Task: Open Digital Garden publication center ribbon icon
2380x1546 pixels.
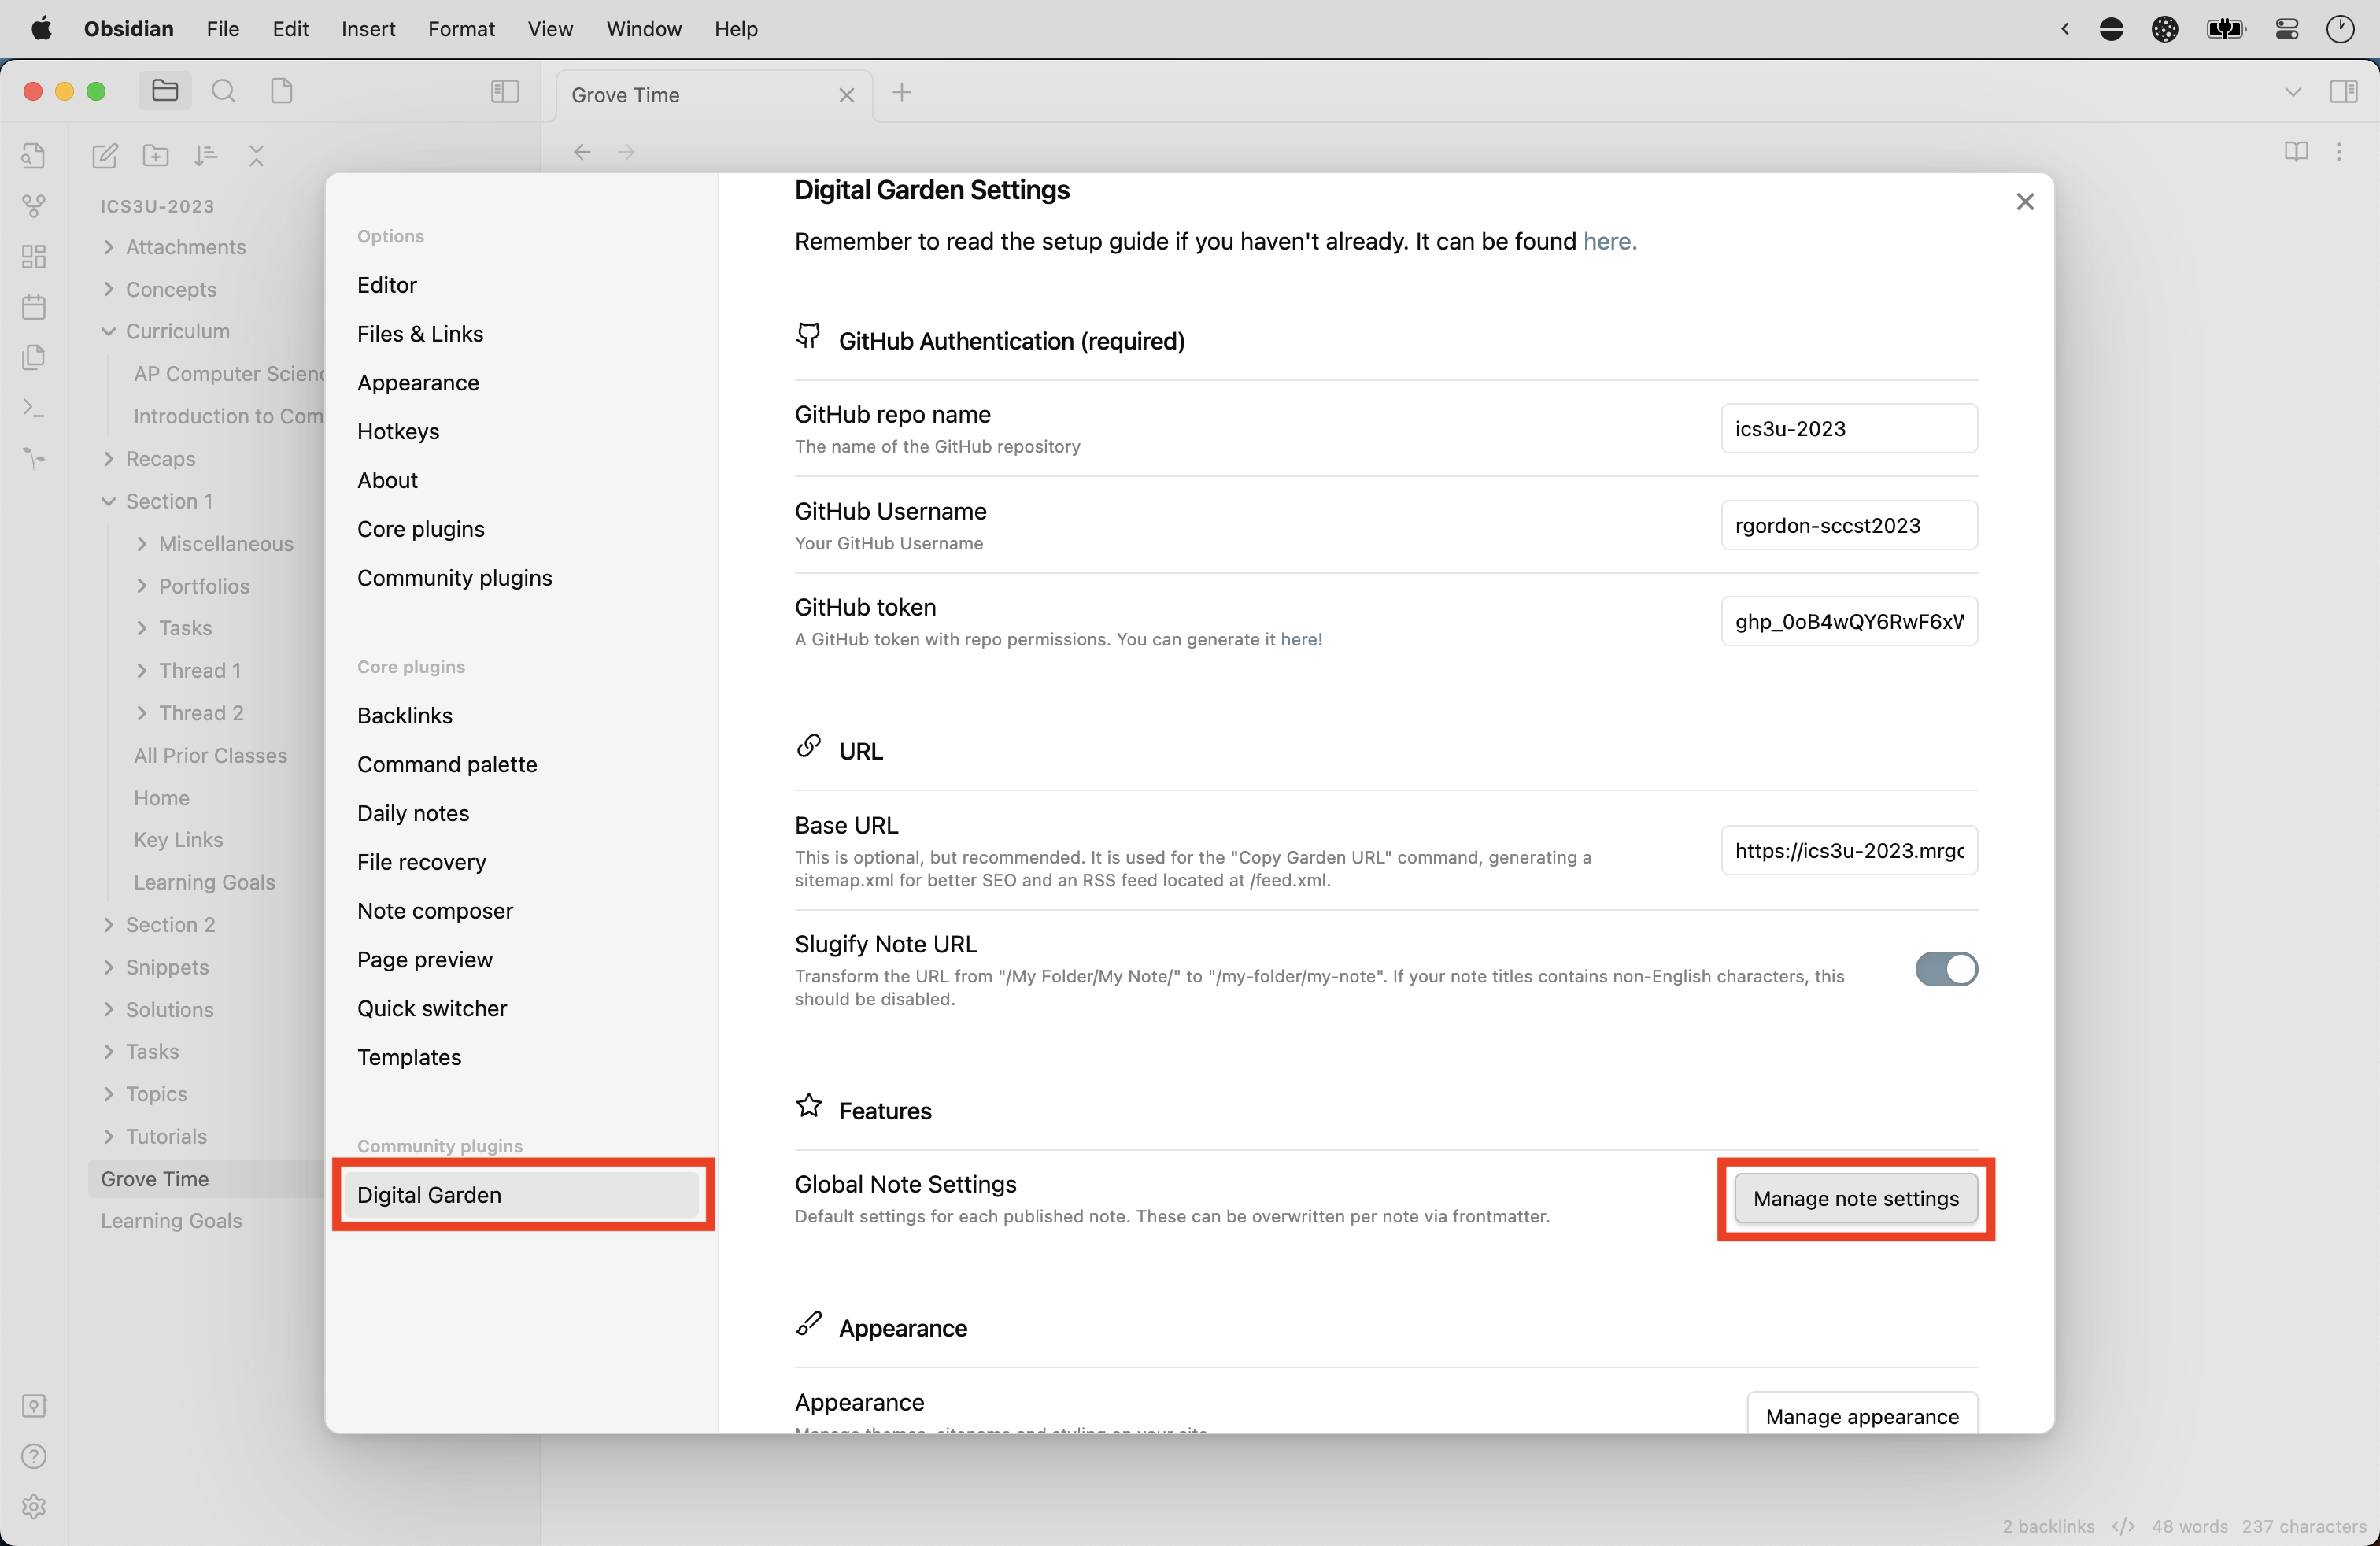Action: [x=33, y=458]
